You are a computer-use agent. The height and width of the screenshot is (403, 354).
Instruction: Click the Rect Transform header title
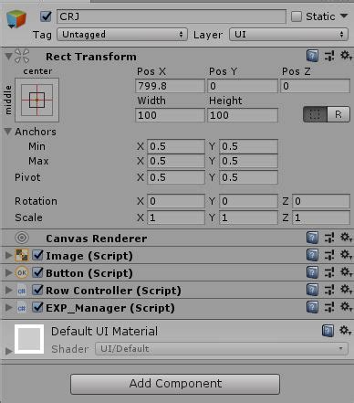(x=91, y=57)
